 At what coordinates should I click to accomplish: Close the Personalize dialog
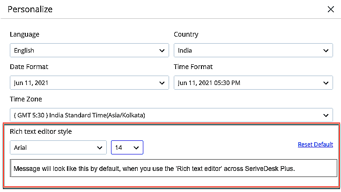point(330,9)
